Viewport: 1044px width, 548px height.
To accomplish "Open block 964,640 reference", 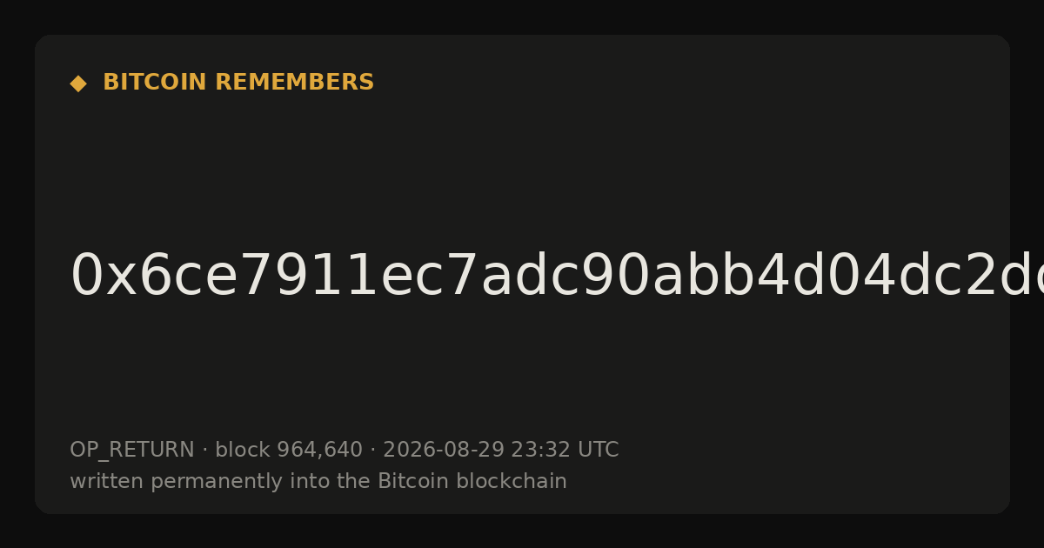I will click(289, 451).
